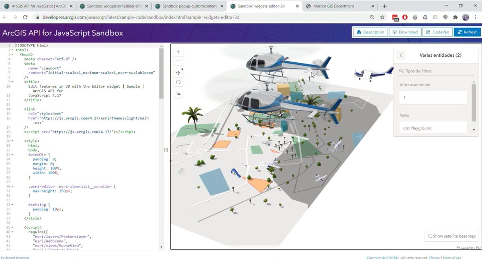
Task: Refresh the sandbox preview
Action: pos(467,32)
